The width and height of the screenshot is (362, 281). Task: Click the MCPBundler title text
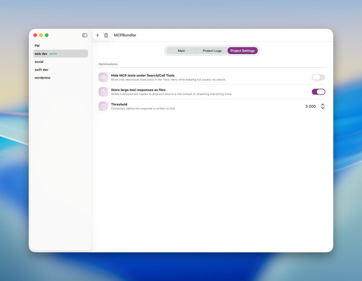point(125,35)
